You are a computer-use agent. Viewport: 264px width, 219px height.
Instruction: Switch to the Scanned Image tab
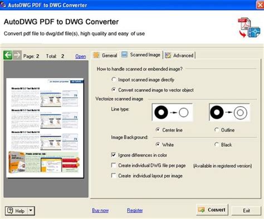click(141, 54)
